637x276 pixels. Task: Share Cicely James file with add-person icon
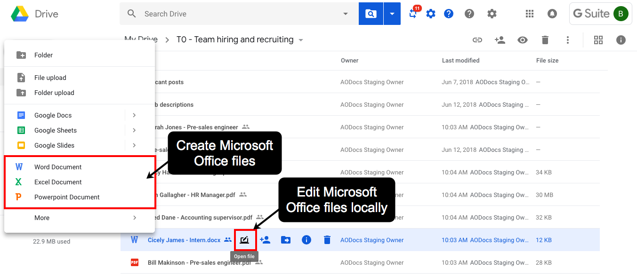pyautogui.click(x=265, y=240)
